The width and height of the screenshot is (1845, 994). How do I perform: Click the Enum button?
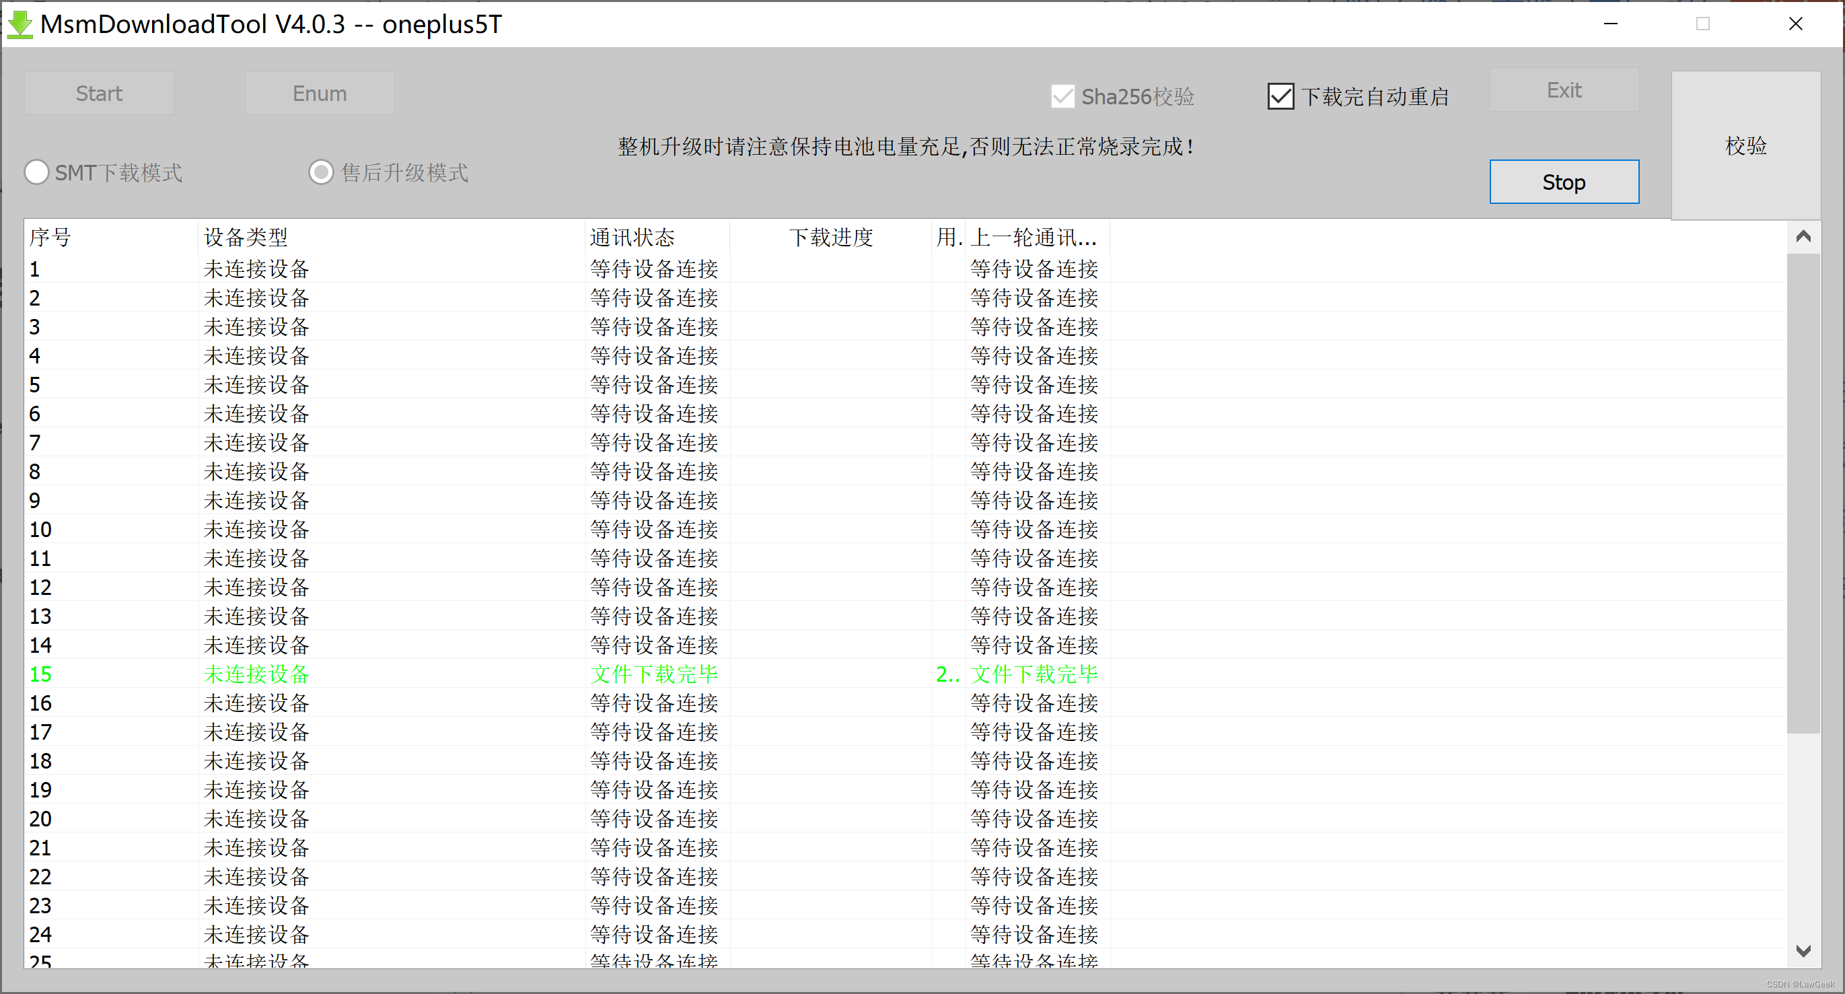pos(320,93)
